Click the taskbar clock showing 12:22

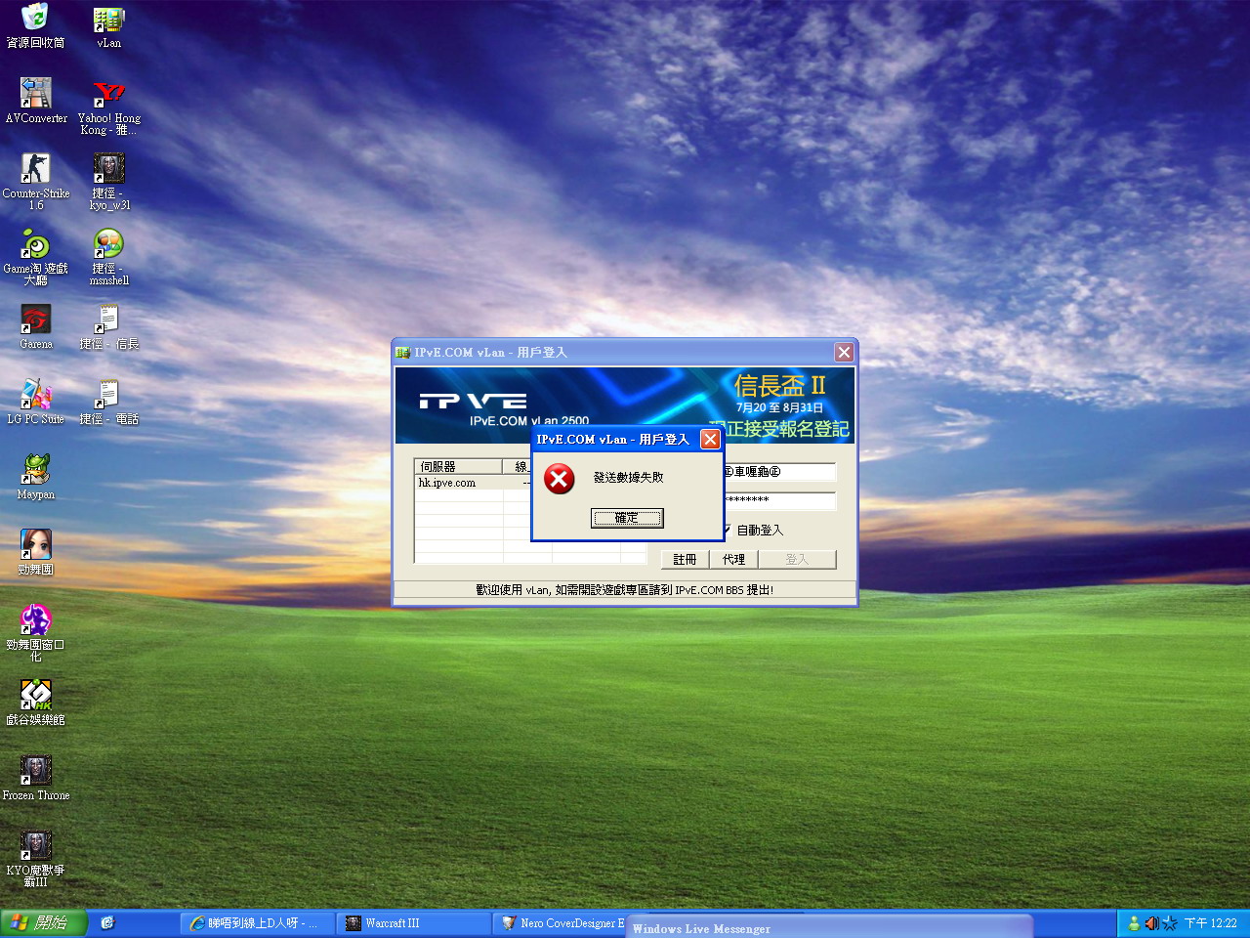[1211, 923]
